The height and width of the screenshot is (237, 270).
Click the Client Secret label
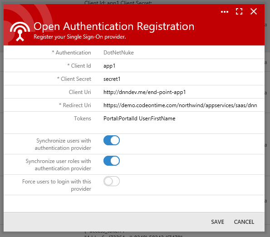(x=74, y=79)
